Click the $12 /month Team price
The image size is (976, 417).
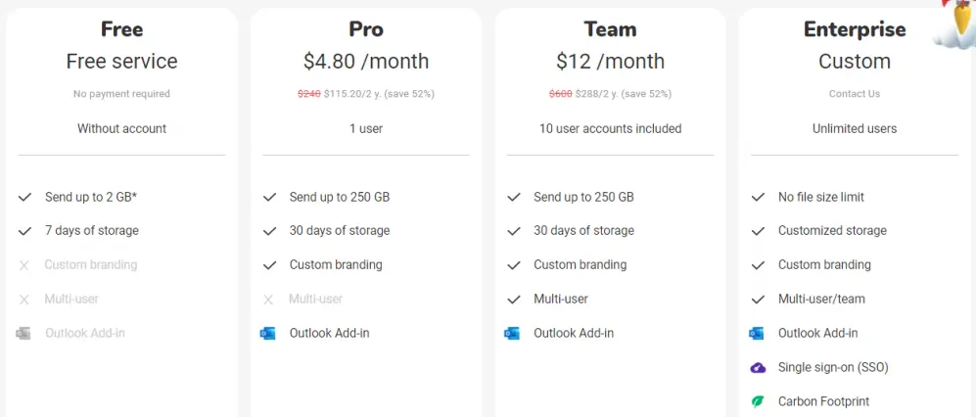610,61
